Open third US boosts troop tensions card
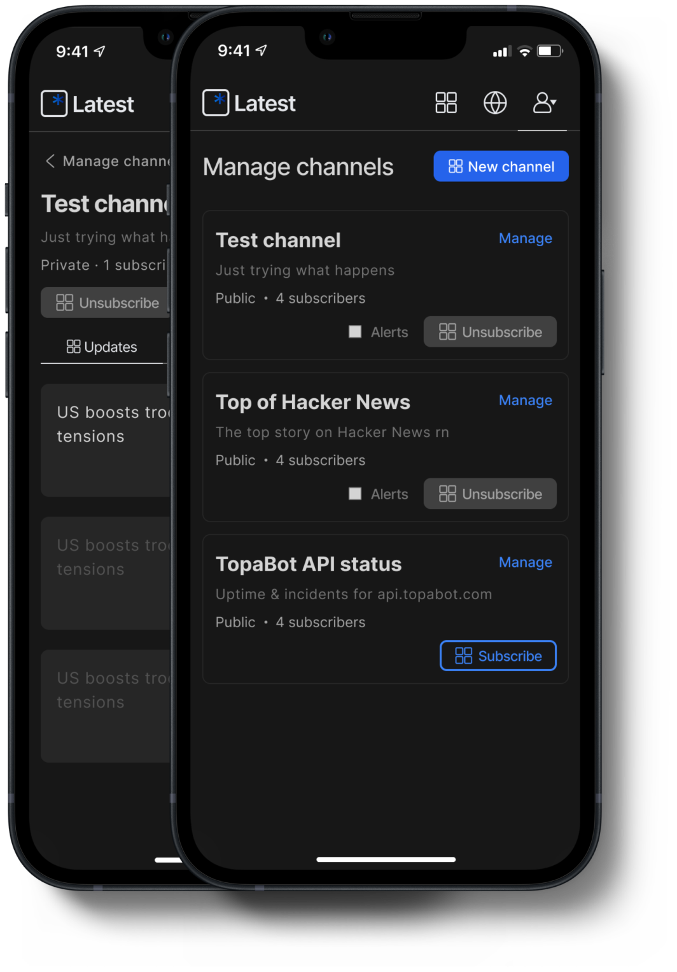This screenshot has height=972, width=677. [x=106, y=706]
